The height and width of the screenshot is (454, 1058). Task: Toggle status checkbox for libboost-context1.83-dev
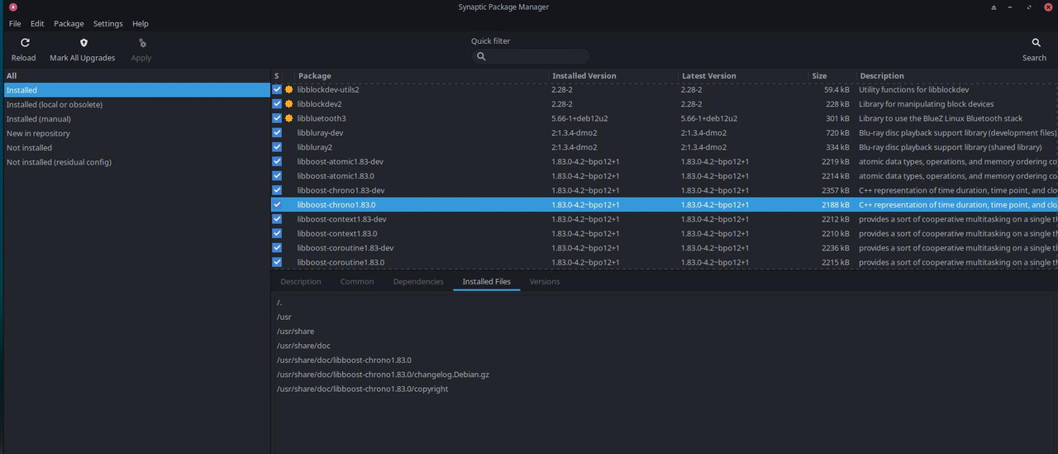coord(277,219)
